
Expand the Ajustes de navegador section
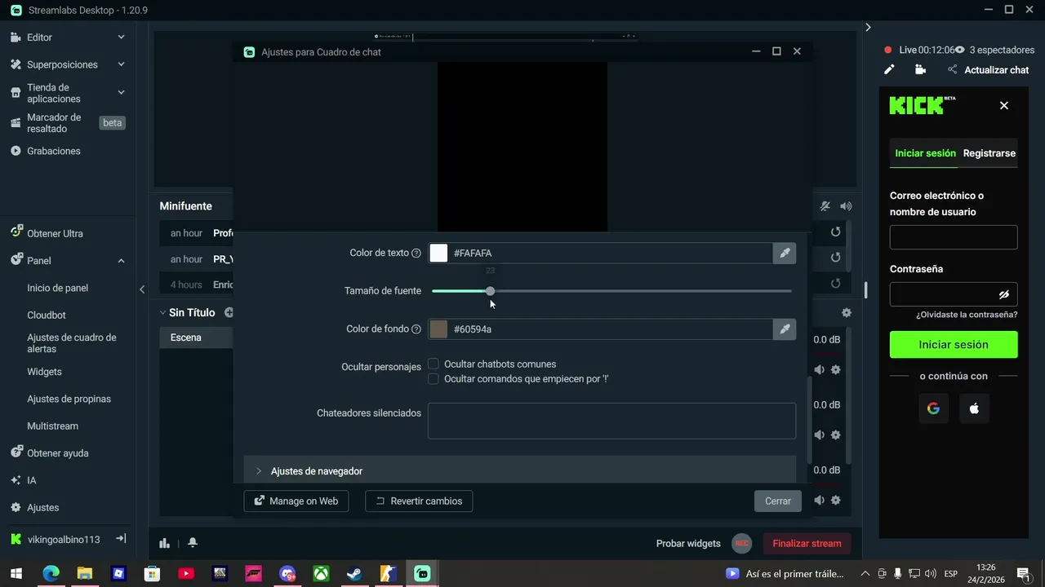[x=519, y=471]
